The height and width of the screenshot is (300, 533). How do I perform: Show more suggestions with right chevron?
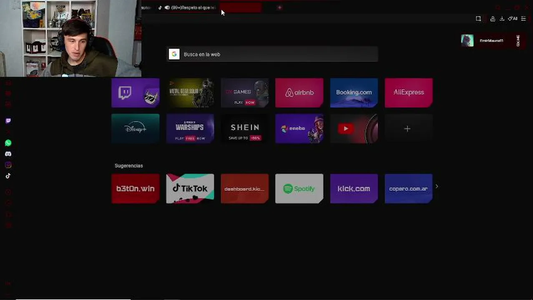tap(437, 186)
